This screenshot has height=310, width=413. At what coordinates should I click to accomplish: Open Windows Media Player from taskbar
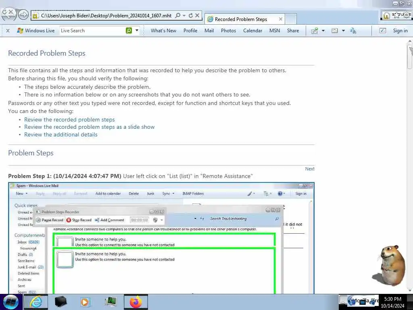click(85, 302)
